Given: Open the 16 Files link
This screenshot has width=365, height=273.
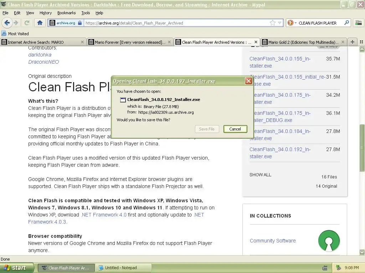Looking at the screenshot, I should tap(329, 177).
